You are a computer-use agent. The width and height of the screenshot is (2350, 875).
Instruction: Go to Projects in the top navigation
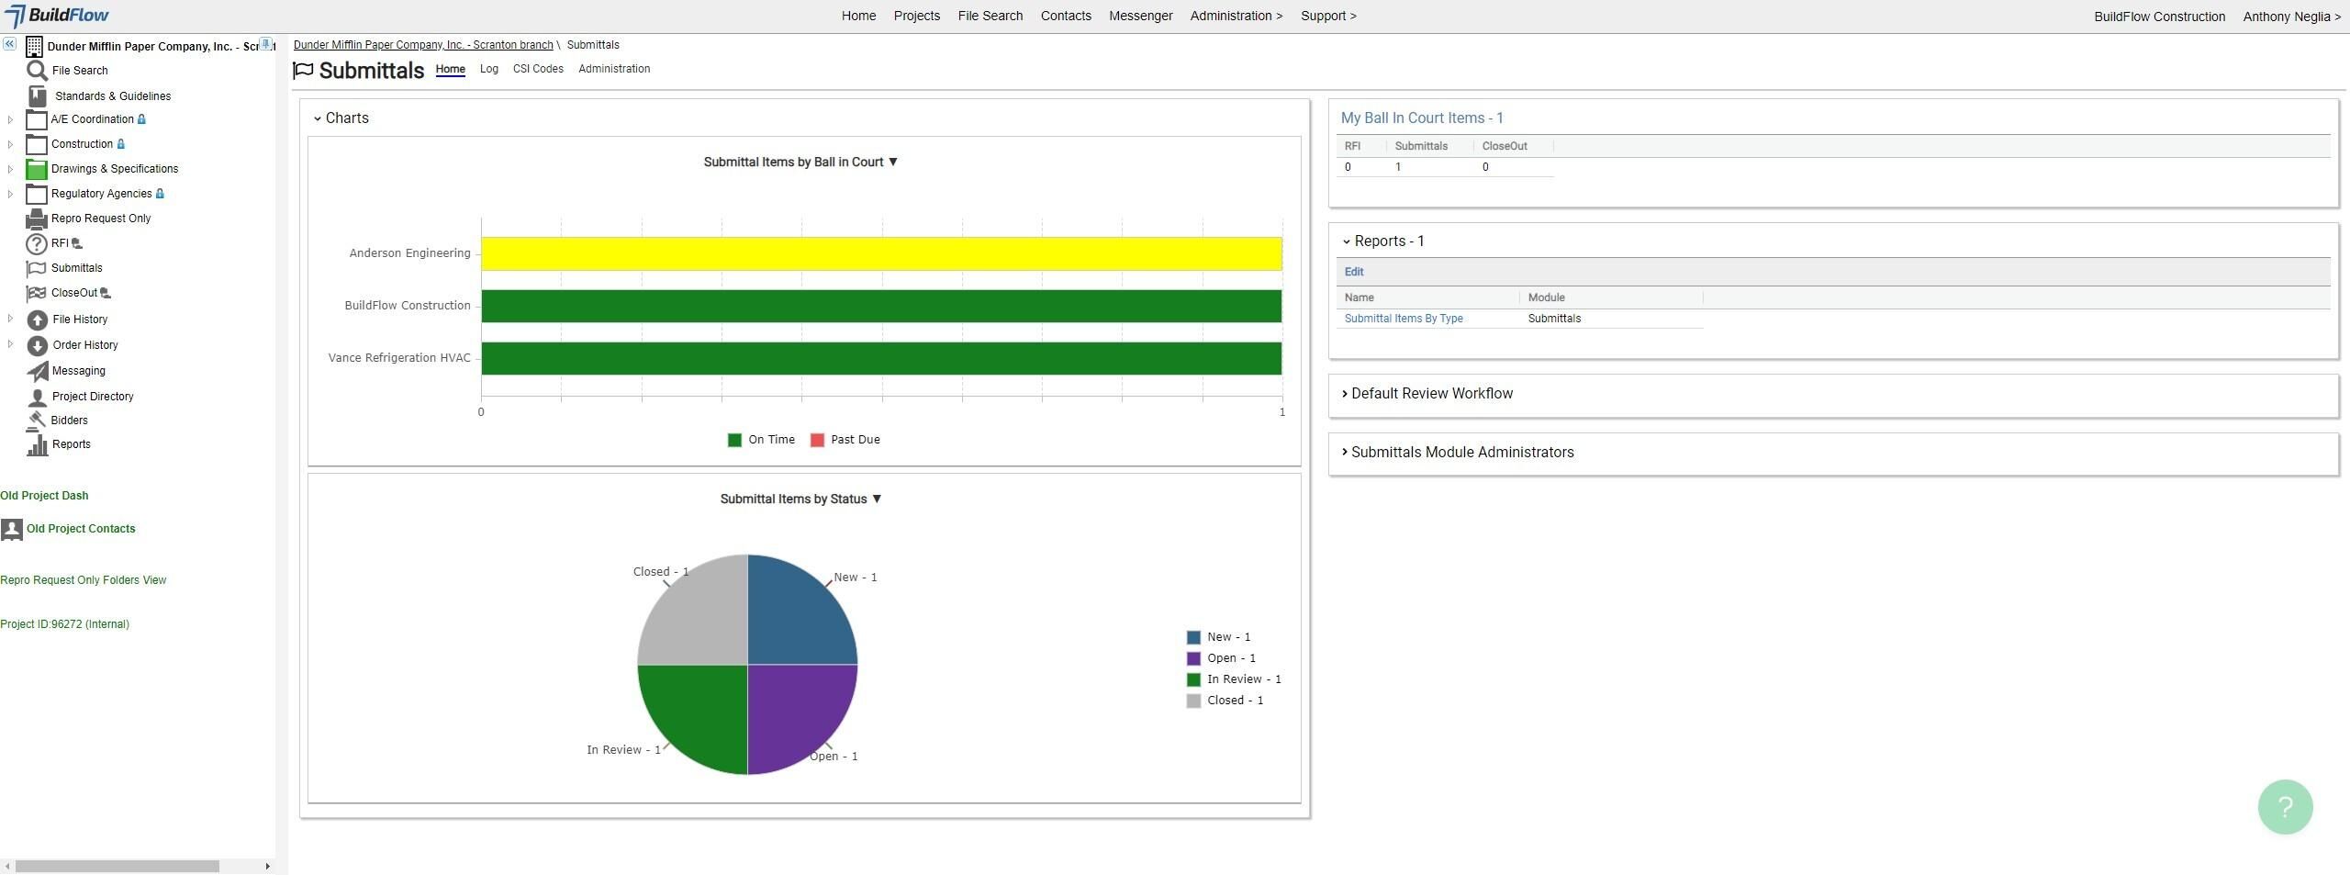pos(916,16)
